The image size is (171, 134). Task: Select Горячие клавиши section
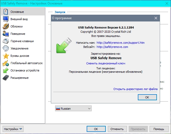(x=23, y=41)
